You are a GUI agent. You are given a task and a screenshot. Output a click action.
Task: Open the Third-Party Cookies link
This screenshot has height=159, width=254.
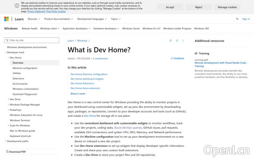click(x=56, y=11)
